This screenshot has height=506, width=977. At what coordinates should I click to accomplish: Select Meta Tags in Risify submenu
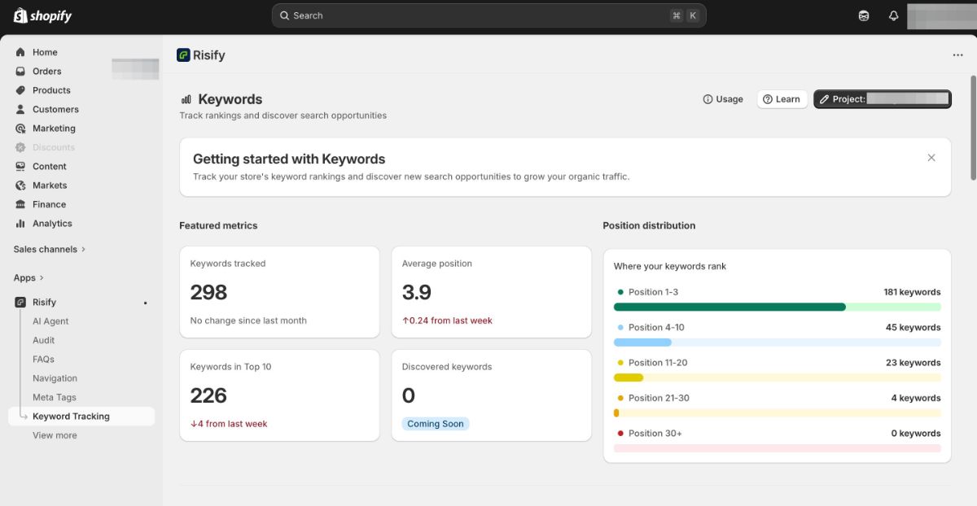pyautogui.click(x=55, y=398)
